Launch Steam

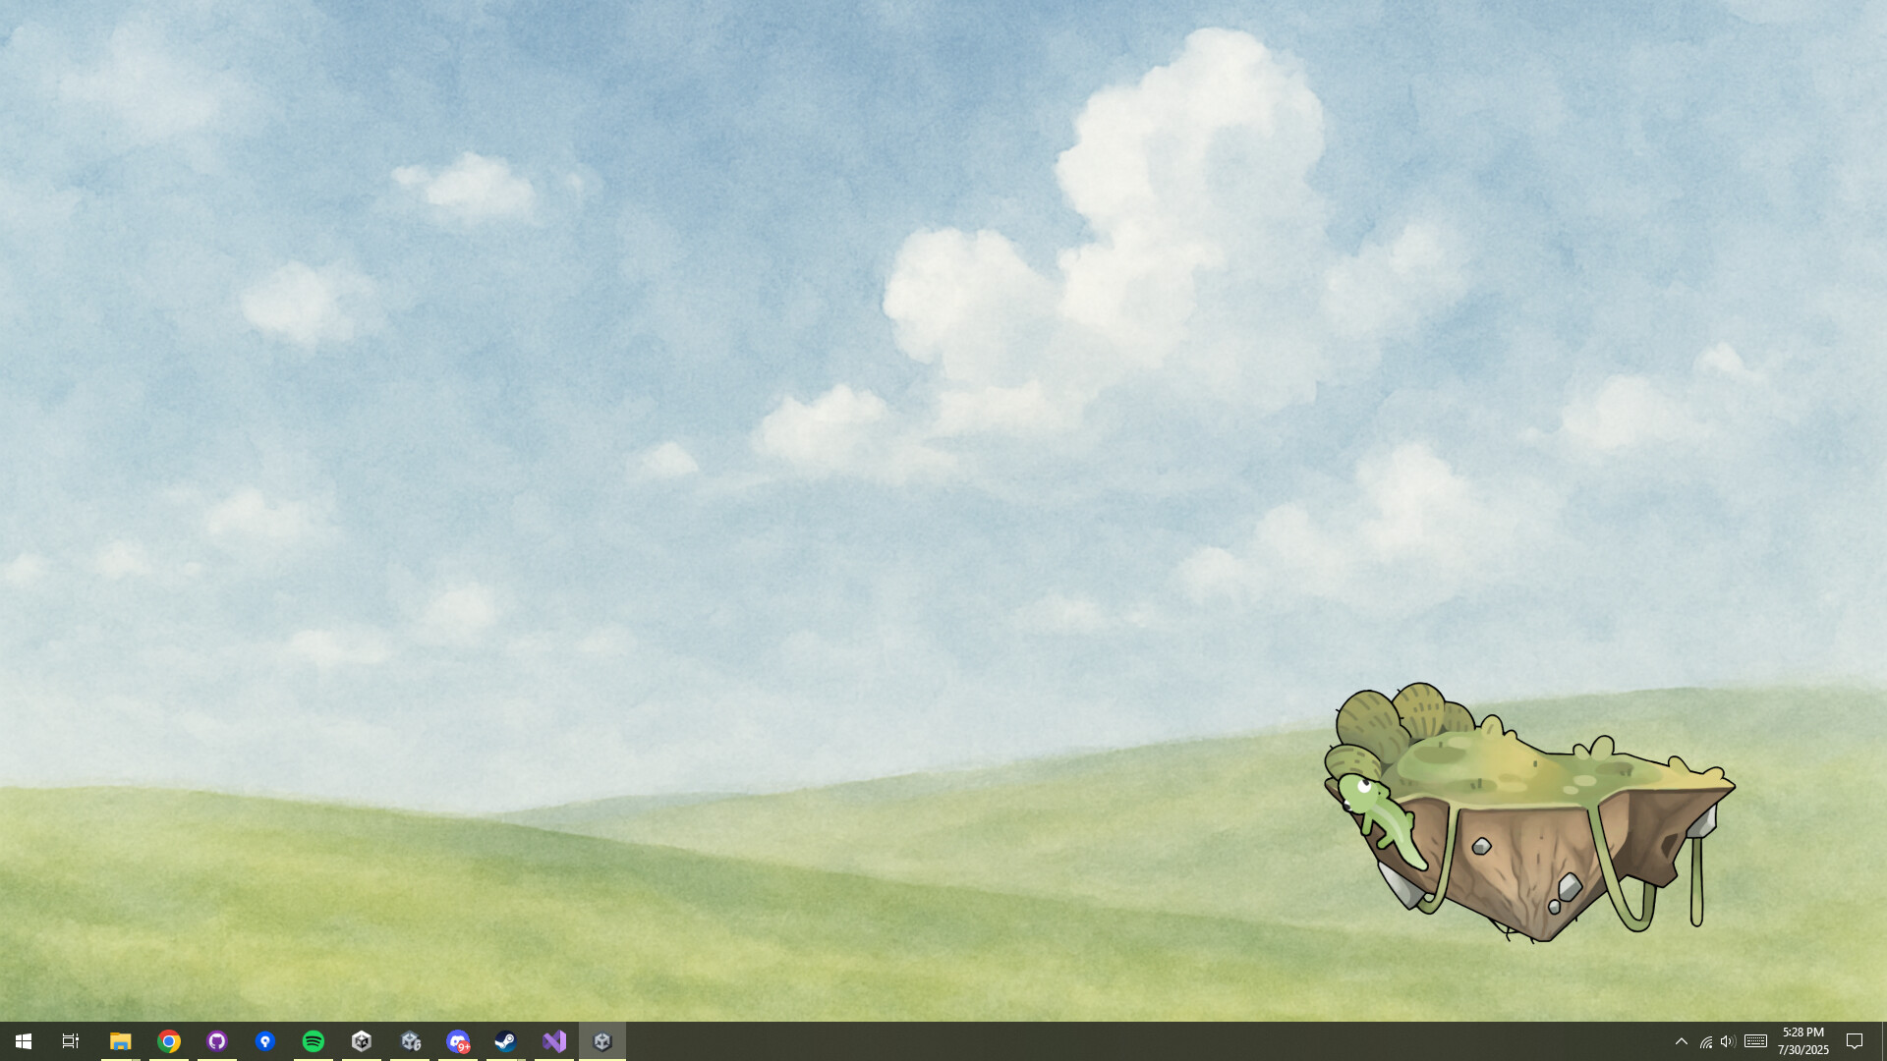coord(506,1040)
